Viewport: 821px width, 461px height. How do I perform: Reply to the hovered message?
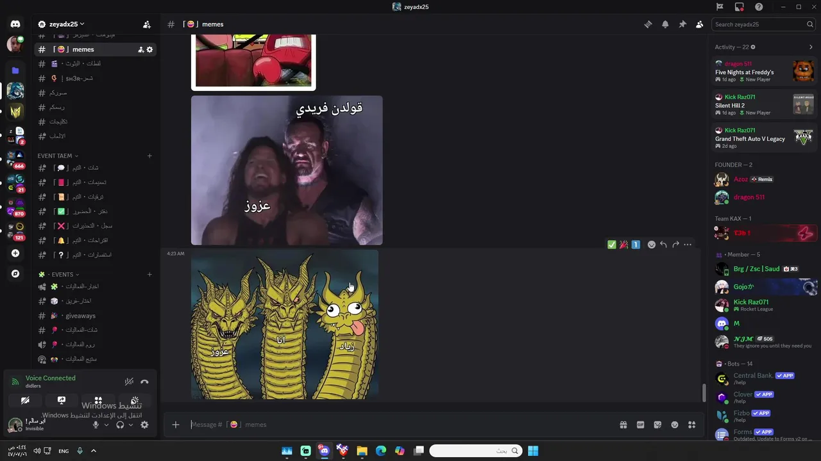tap(663, 245)
